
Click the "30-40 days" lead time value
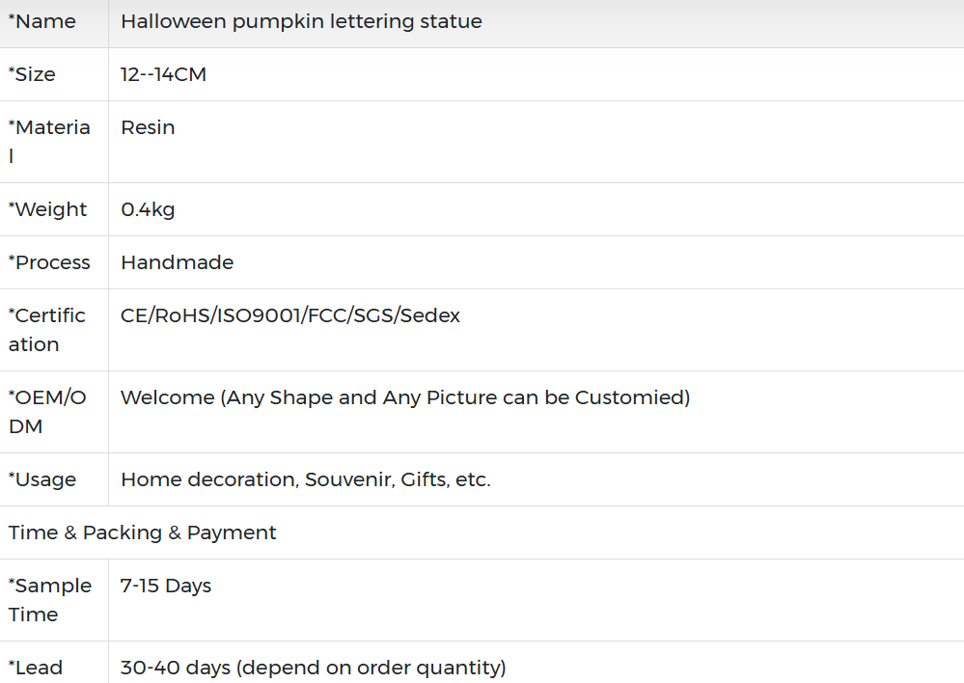point(313,667)
